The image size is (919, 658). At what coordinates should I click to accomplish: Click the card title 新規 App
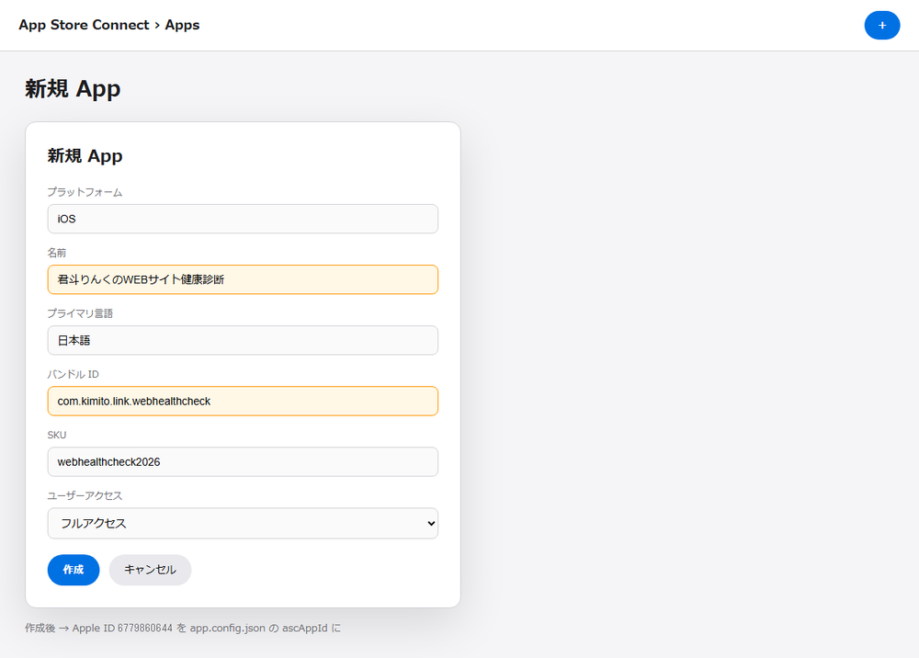(85, 156)
